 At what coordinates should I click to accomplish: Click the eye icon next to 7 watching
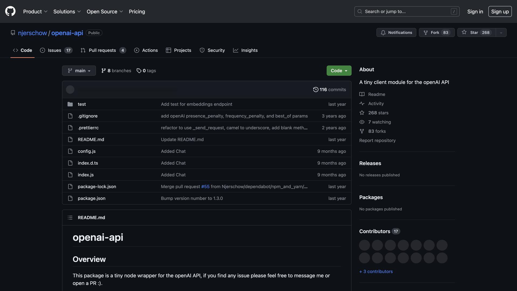pyautogui.click(x=362, y=122)
